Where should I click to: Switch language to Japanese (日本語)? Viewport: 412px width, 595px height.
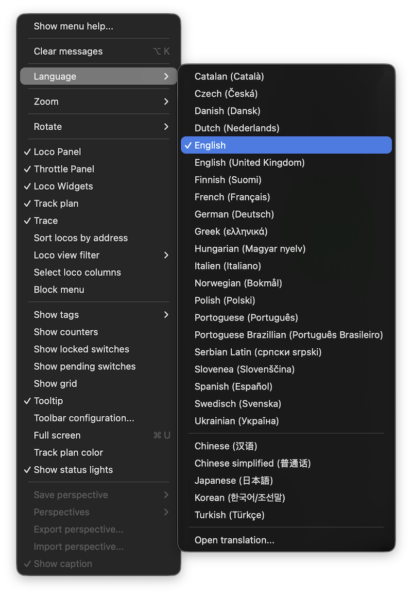click(233, 481)
